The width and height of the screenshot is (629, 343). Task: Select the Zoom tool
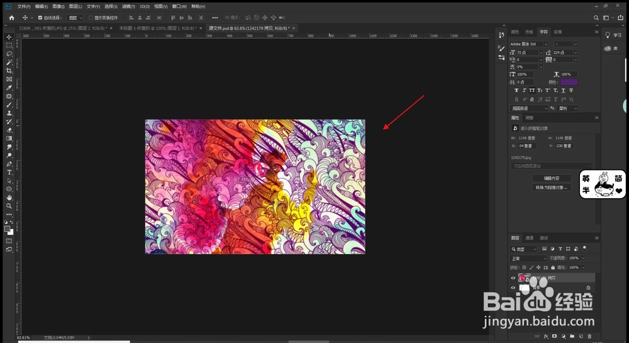click(9, 206)
